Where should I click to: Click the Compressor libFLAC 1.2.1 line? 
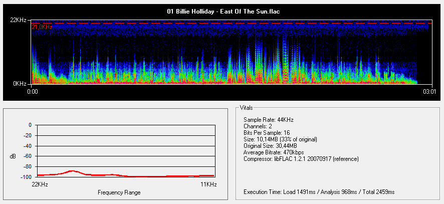(x=301, y=158)
